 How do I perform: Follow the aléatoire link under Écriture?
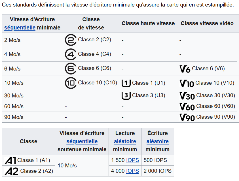(158, 141)
